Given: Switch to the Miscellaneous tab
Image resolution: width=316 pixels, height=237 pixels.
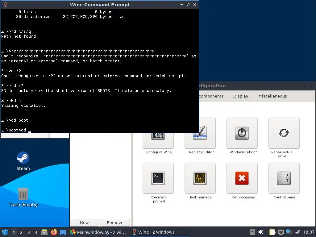Looking at the screenshot, I should pyautogui.click(x=272, y=96).
